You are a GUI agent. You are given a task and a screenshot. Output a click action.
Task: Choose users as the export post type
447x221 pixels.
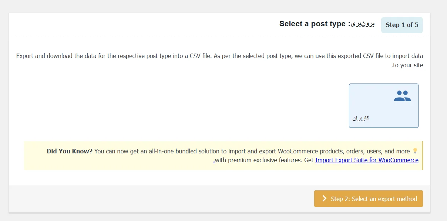[x=383, y=105]
